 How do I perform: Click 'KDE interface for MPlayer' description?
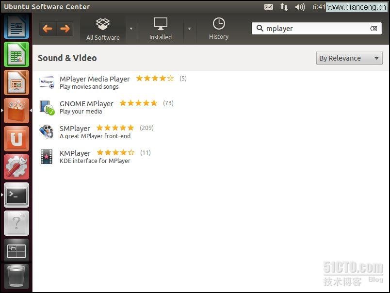coord(95,161)
